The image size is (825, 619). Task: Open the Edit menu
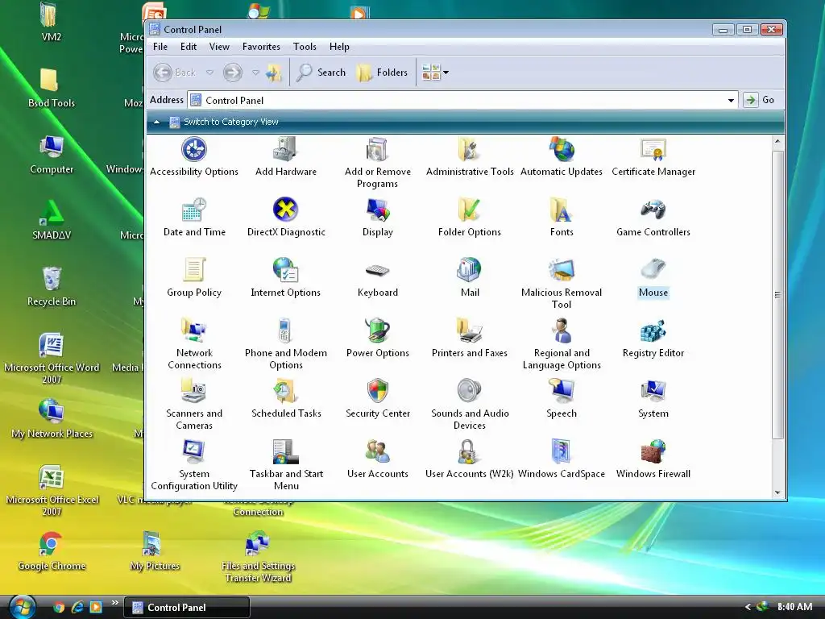[x=189, y=47]
